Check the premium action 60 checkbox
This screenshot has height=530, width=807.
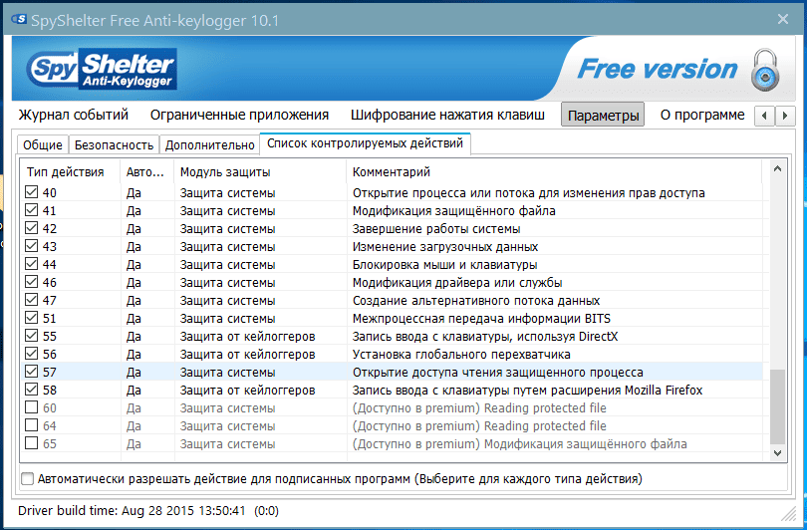pyautogui.click(x=32, y=407)
